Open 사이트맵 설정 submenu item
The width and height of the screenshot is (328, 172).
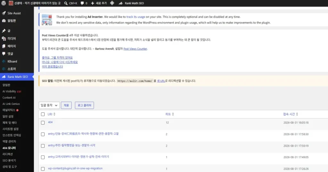[11, 129]
